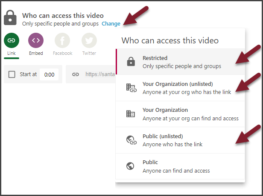This screenshot has width=263, height=196.
Task: Click the greyed Twitter share icon
Action: click(89, 40)
